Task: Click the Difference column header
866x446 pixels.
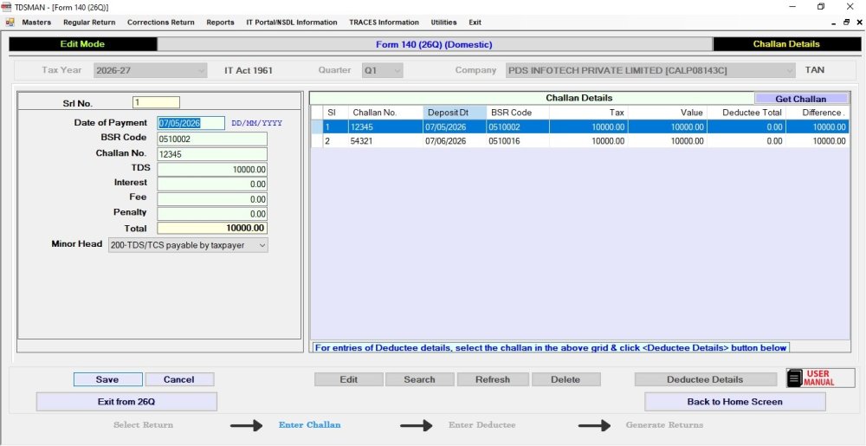Action: coord(818,113)
